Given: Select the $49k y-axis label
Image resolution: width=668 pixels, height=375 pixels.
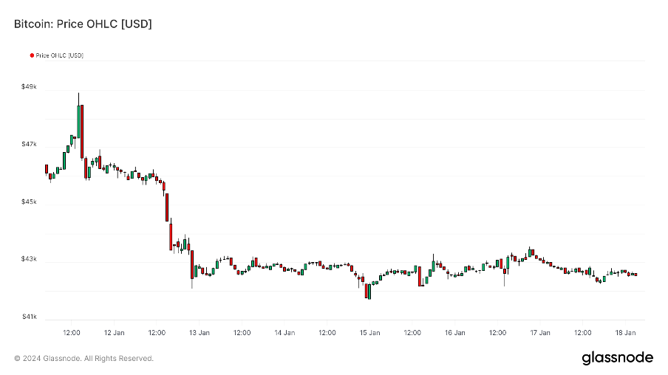Looking at the screenshot, I should click(x=29, y=86).
